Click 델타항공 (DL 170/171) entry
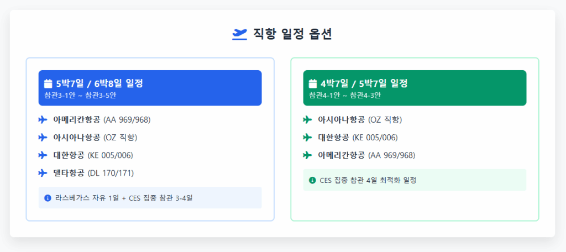 93,174
